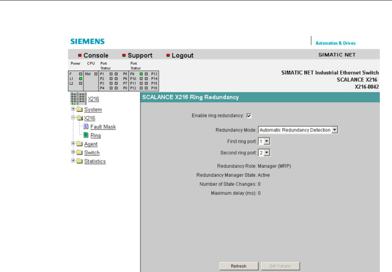
Task: Click the SIEMENS logo
Action: pyautogui.click(x=88, y=41)
